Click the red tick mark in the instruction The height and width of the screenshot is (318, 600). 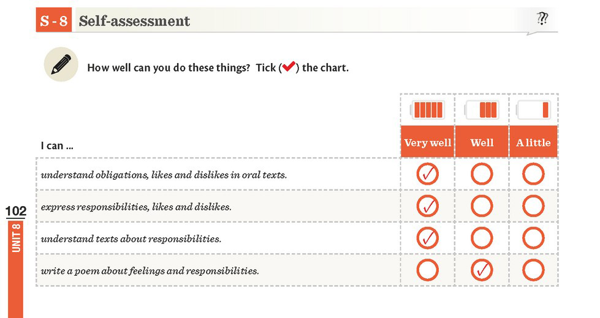(289, 67)
